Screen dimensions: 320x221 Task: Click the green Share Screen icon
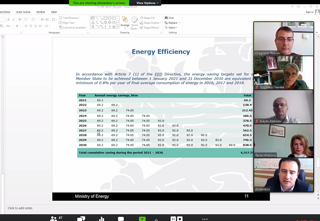coord(143,218)
